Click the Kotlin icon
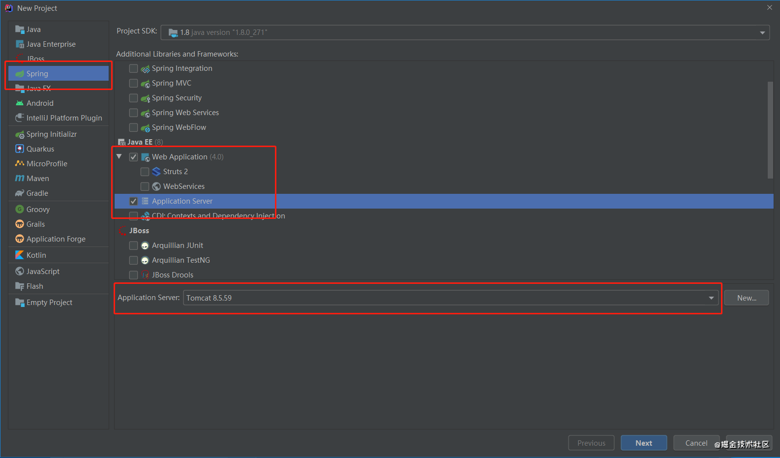The image size is (780, 458). tap(20, 255)
